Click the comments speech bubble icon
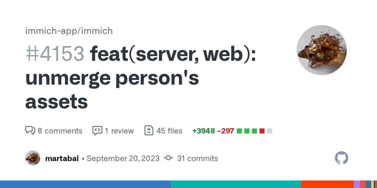 coord(30,131)
